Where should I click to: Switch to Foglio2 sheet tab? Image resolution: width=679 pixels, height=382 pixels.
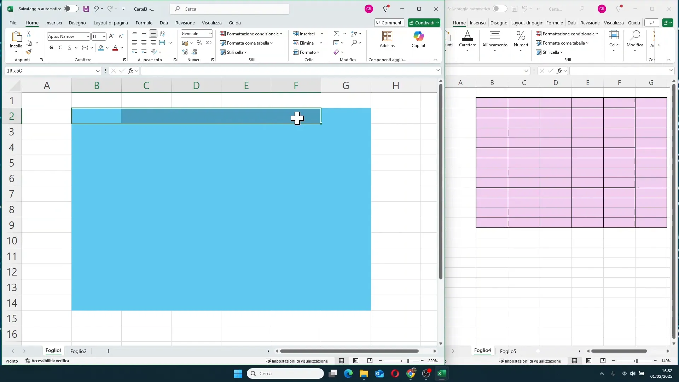[79, 351]
